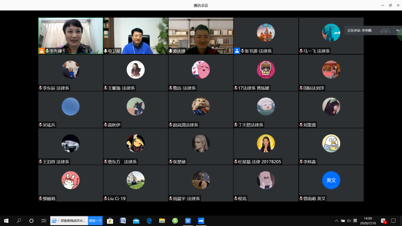Click the reply arrow in the 正在讲话 bar
This screenshot has height=226, width=402.
(x=398, y=31)
